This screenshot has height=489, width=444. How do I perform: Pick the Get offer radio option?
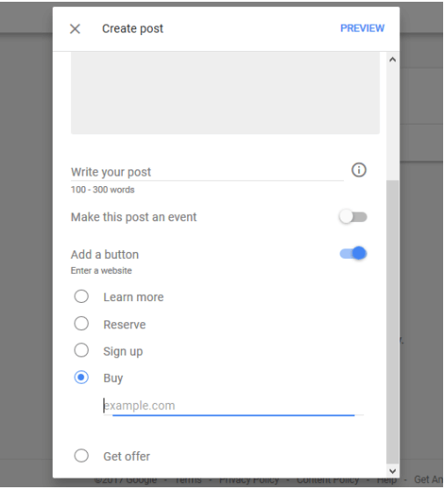point(82,456)
